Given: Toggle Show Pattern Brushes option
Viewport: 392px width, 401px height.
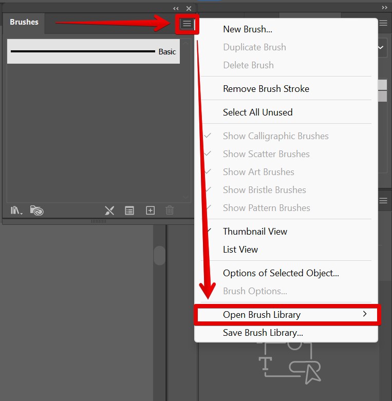Looking at the screenshot, I should pyautogui.click(x=286, y=208).
